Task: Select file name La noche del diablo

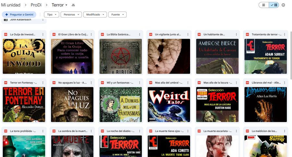Action: (120, 131)
